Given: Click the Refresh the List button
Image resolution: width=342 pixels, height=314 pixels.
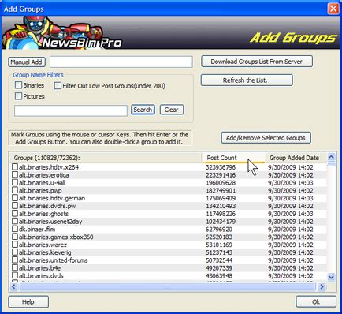Looking at the screenshot, I should pyautogui.click(x=247, y=80).
